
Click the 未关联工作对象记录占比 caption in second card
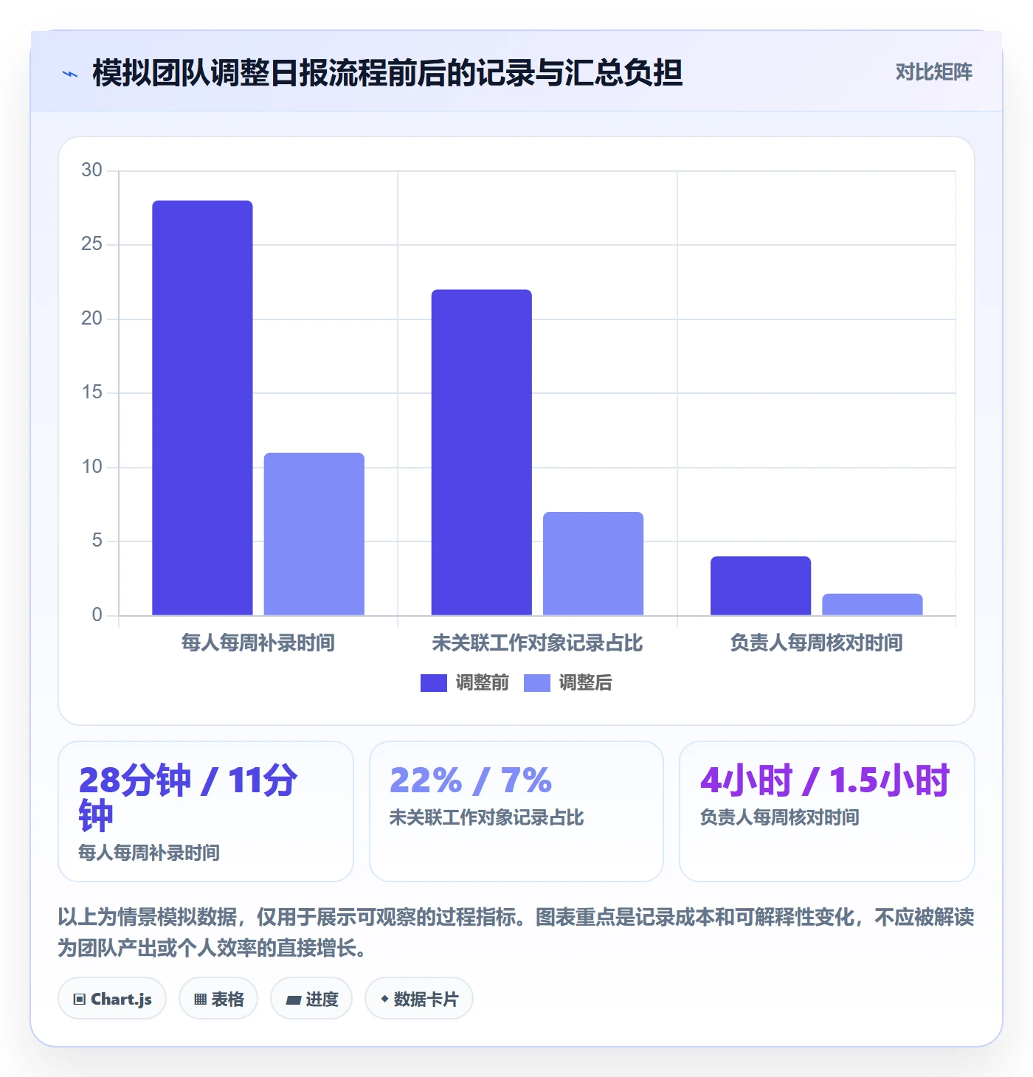pyautogui.click(x=486, y=817)
